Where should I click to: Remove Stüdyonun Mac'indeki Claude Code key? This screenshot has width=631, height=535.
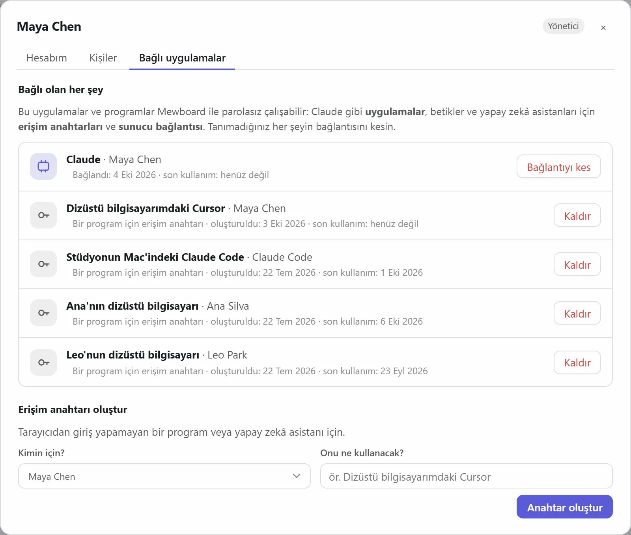[x=577, y=265]
